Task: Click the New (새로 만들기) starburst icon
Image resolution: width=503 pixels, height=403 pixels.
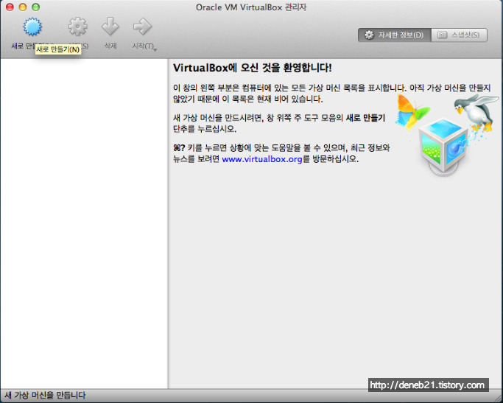Action: tap(32, 27)
